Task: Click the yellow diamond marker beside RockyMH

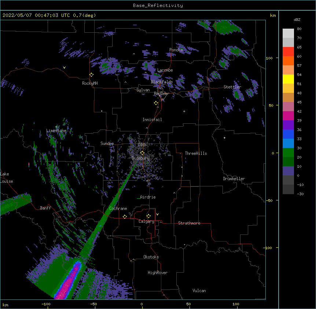Action: coord(92,75)
